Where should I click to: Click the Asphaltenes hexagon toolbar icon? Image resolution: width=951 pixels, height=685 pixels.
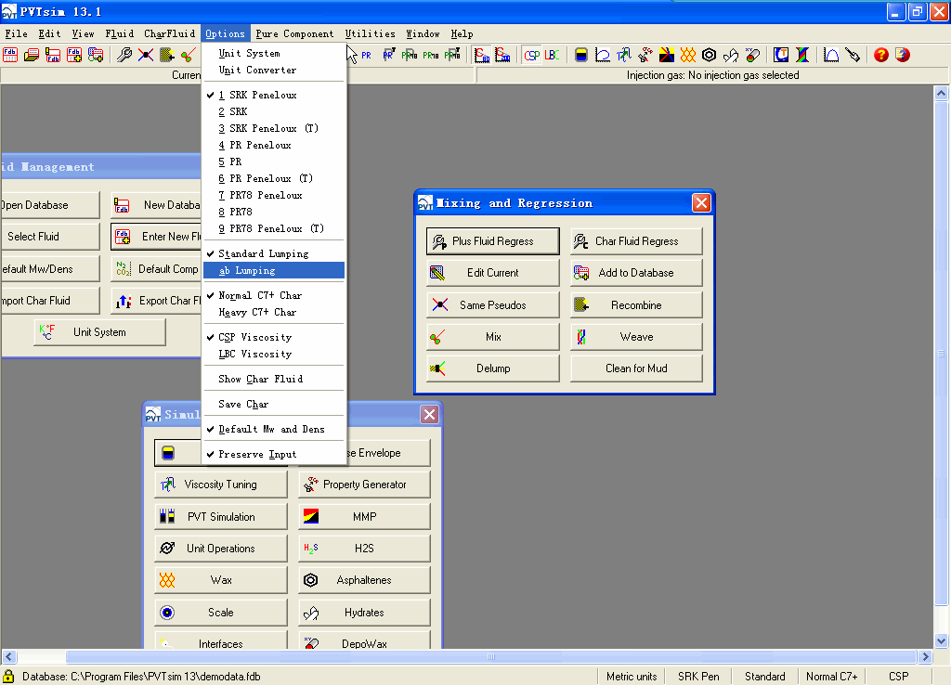tap(709, 55)
